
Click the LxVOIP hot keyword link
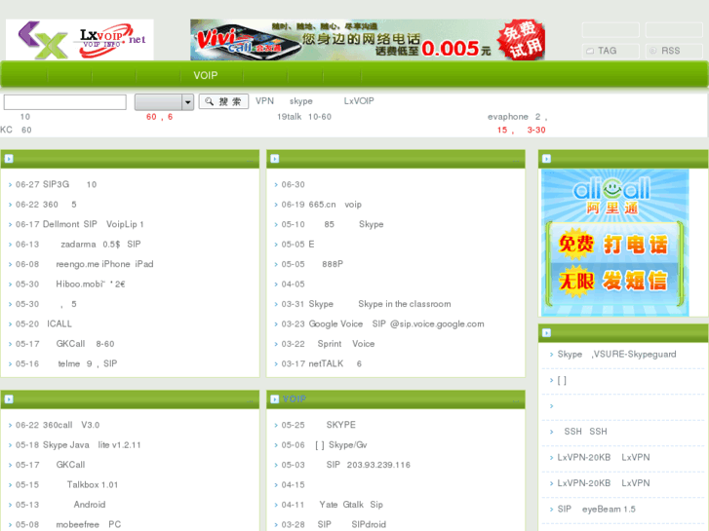tap(359, 100)
